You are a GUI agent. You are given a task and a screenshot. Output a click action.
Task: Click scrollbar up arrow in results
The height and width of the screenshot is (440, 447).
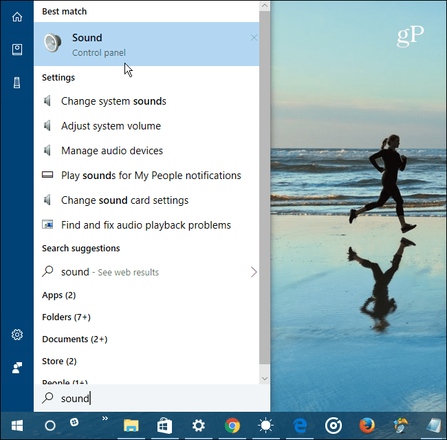point(265,6)
